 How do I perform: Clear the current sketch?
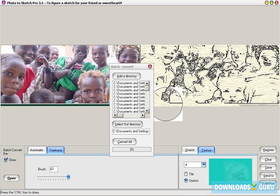point(268,159)
